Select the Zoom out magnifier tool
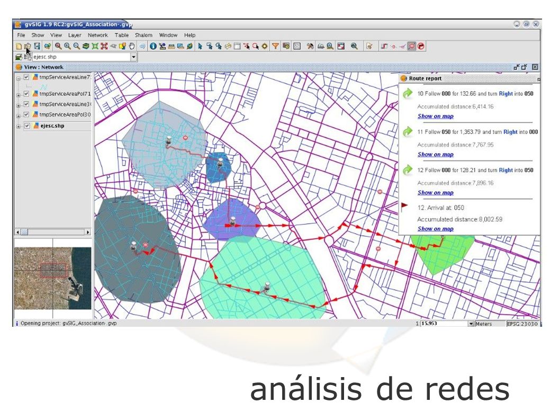Screen dimensions: 560x420 76,46
